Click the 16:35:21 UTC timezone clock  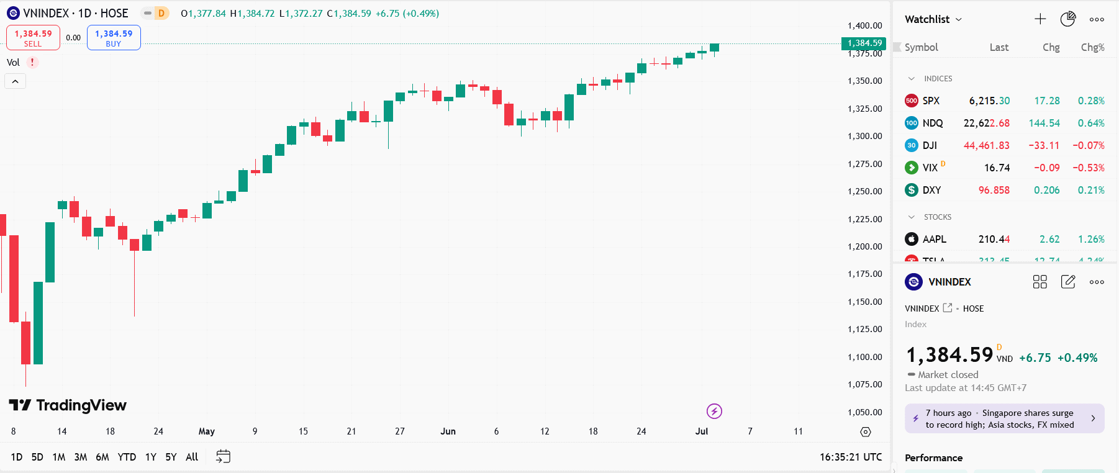click(850, 457)
